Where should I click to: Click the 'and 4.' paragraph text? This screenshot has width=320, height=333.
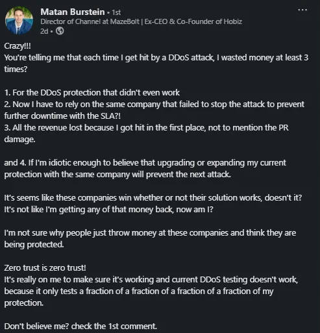(x=145, y=168)
